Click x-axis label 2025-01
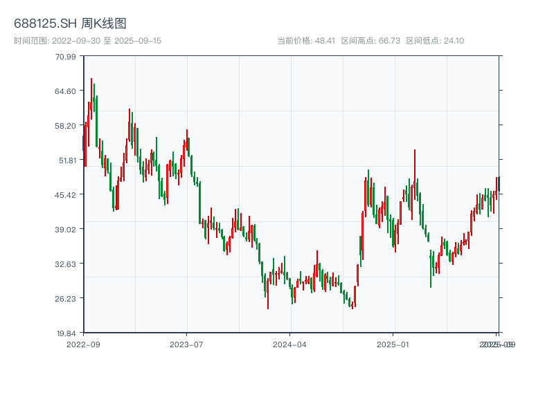This screenshot has width=554, height=415. tap(393, 344)
